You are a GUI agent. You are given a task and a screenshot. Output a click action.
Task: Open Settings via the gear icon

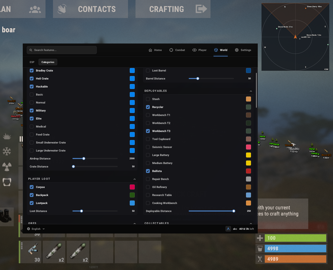point(237,50)
